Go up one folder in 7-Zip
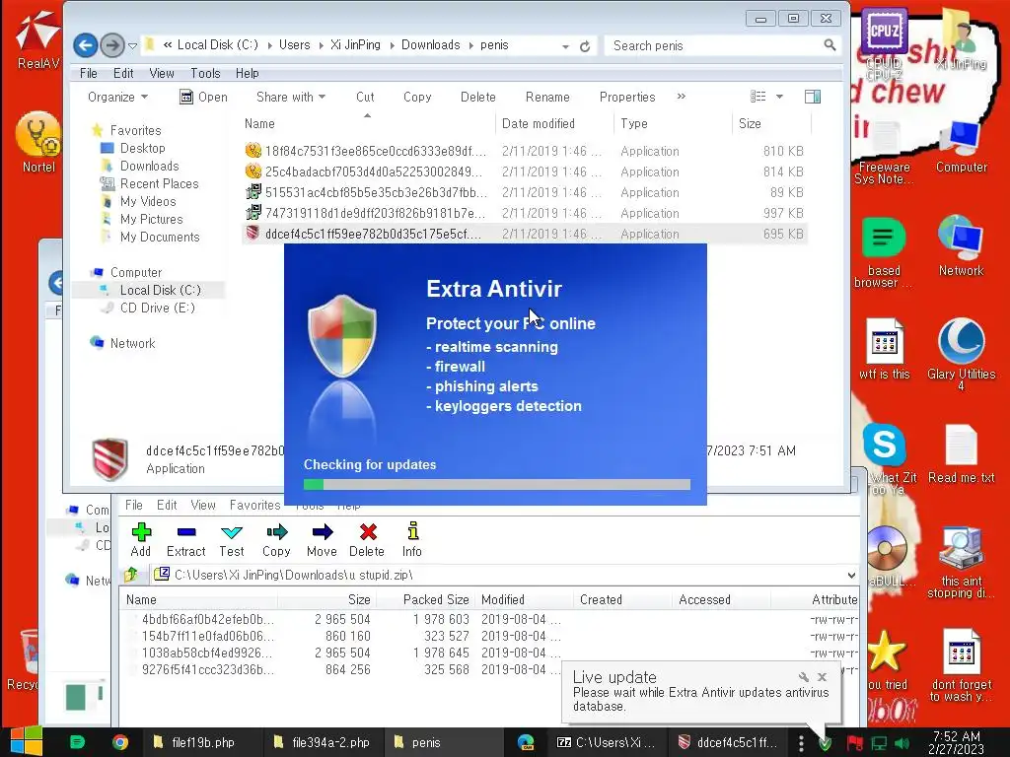Image resolution: width=1010 pixels, height=757 pixels. 131,574
